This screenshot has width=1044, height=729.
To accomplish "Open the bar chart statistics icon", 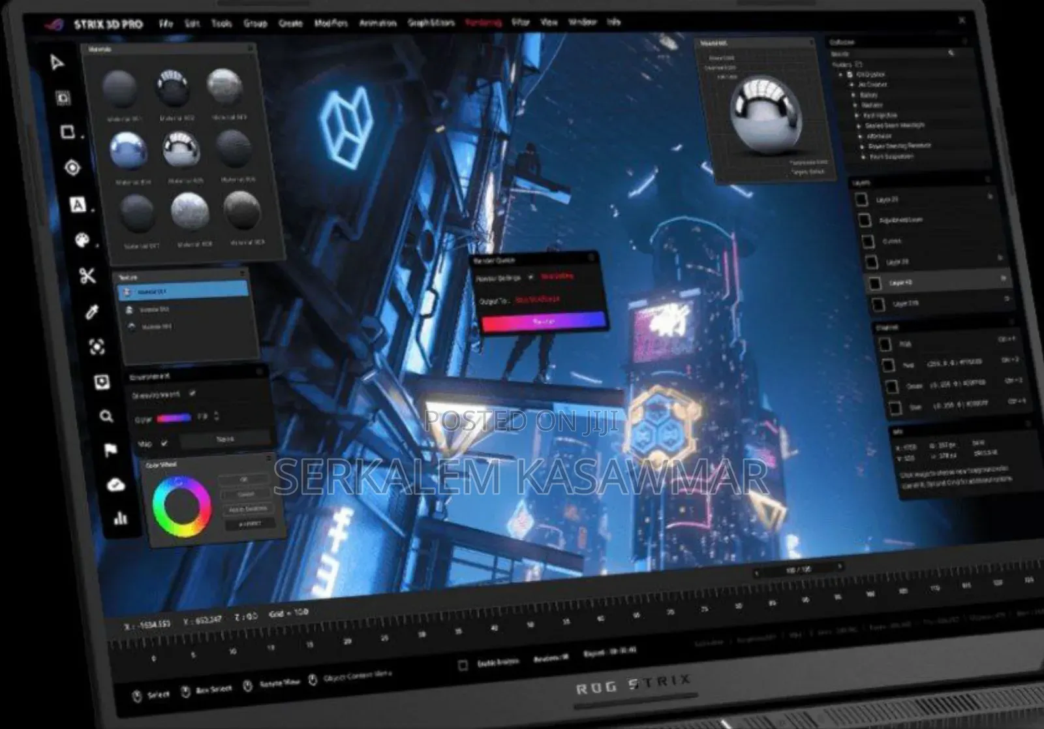I will pyautogui.click(x=121, y=518).
